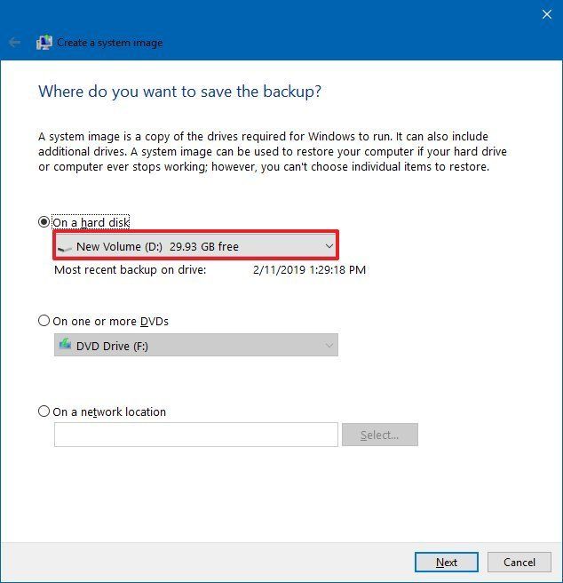Viewport: 563px width, 583px height.
Task: Choose the On one or more DVDs option
Action: tap(44, 321)
